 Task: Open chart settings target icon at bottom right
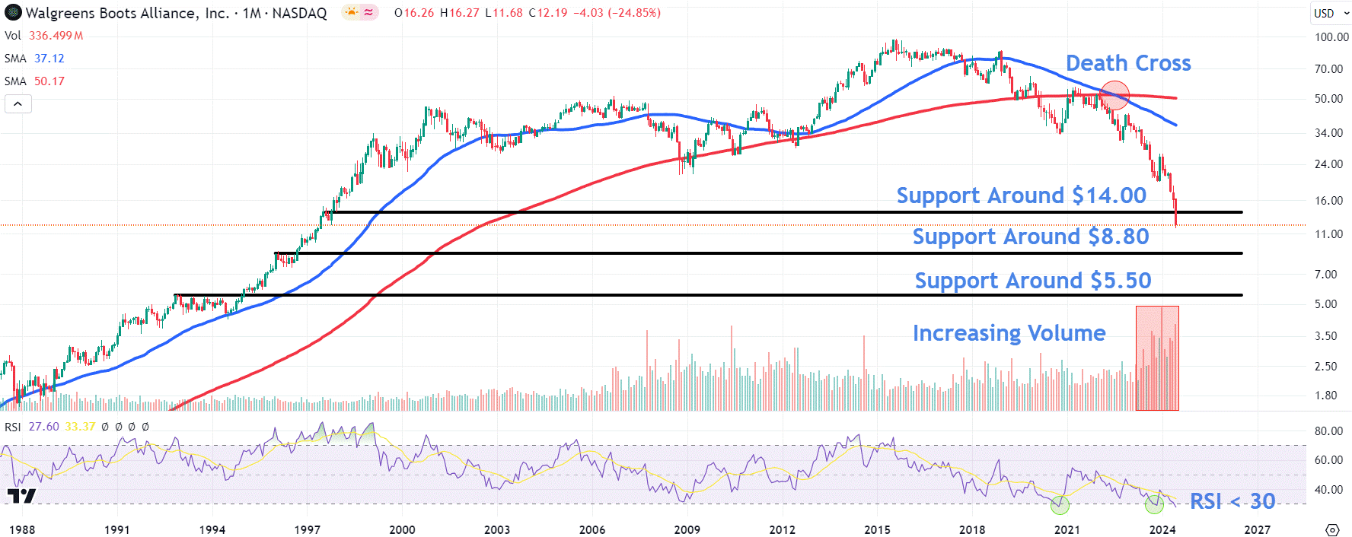click(x=1332, y=529)
